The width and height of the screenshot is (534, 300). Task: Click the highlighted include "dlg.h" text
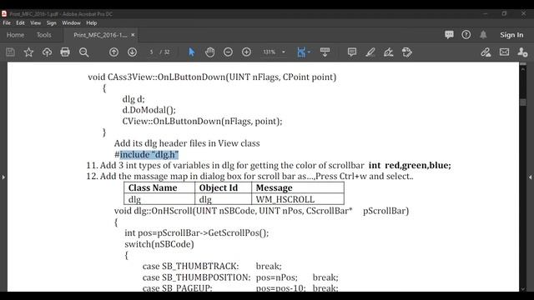[x=149, y=154]
